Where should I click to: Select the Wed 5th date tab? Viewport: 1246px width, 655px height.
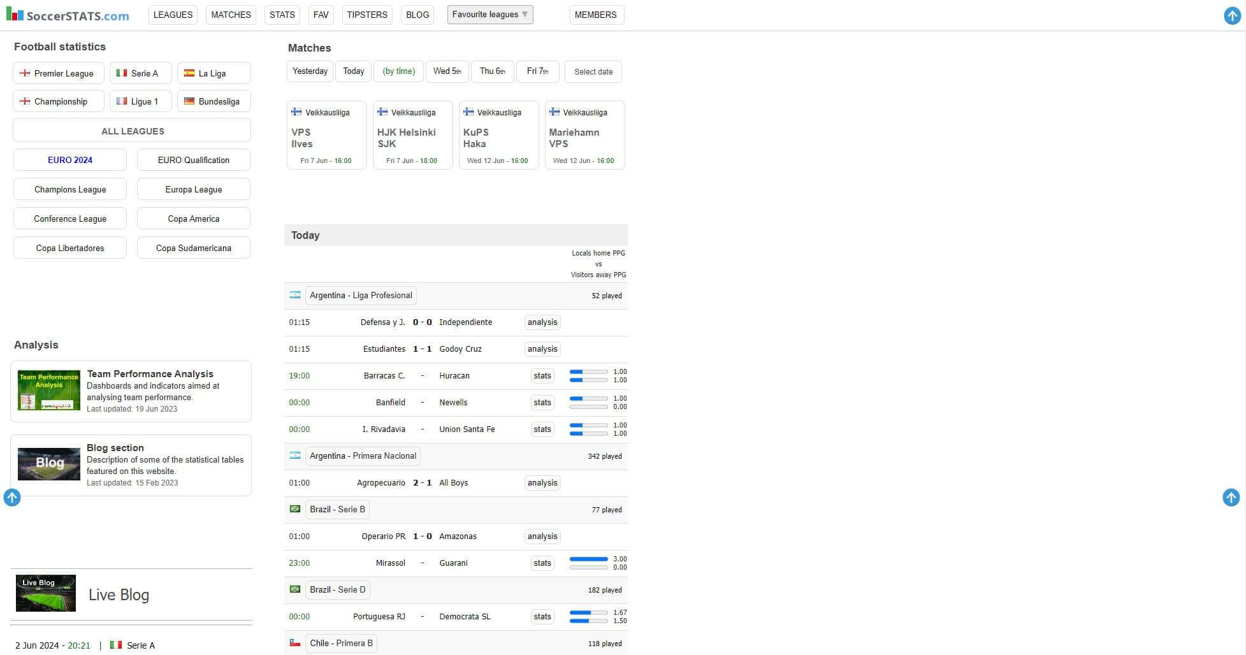447,71
